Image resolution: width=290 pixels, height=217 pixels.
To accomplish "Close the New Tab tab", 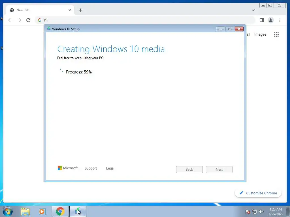I will pos(70,10).
